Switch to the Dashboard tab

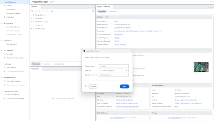tap(113, 11)
